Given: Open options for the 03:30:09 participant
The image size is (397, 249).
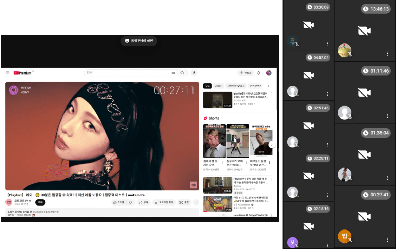Looking at the screenshot, I should (x=327, y=44).
